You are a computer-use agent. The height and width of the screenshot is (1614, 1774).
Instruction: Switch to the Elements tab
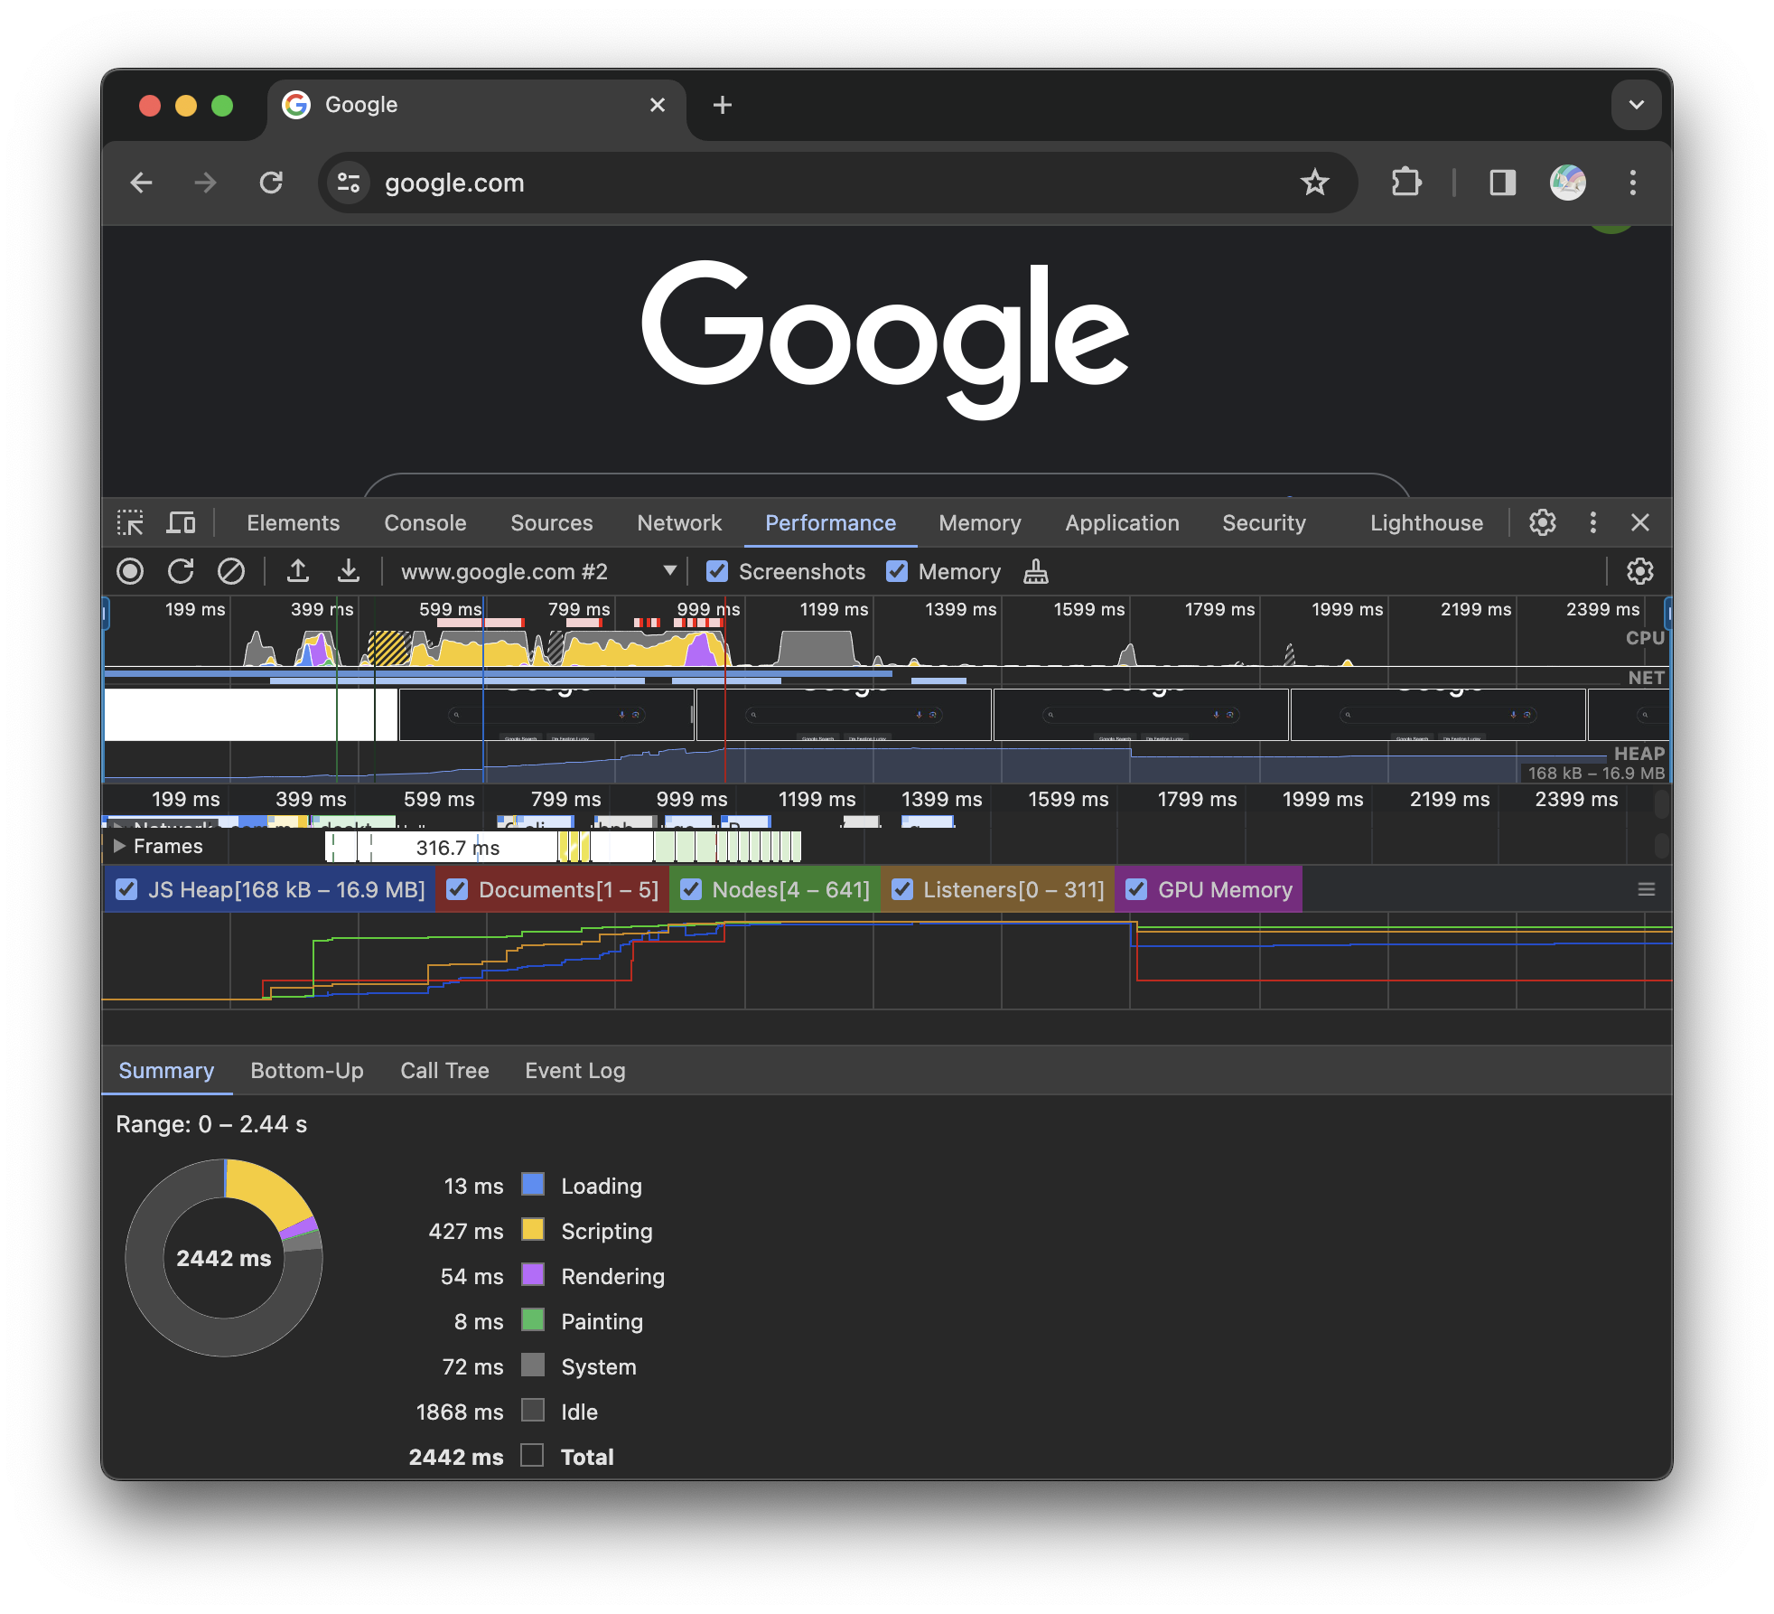coord(294,522)
